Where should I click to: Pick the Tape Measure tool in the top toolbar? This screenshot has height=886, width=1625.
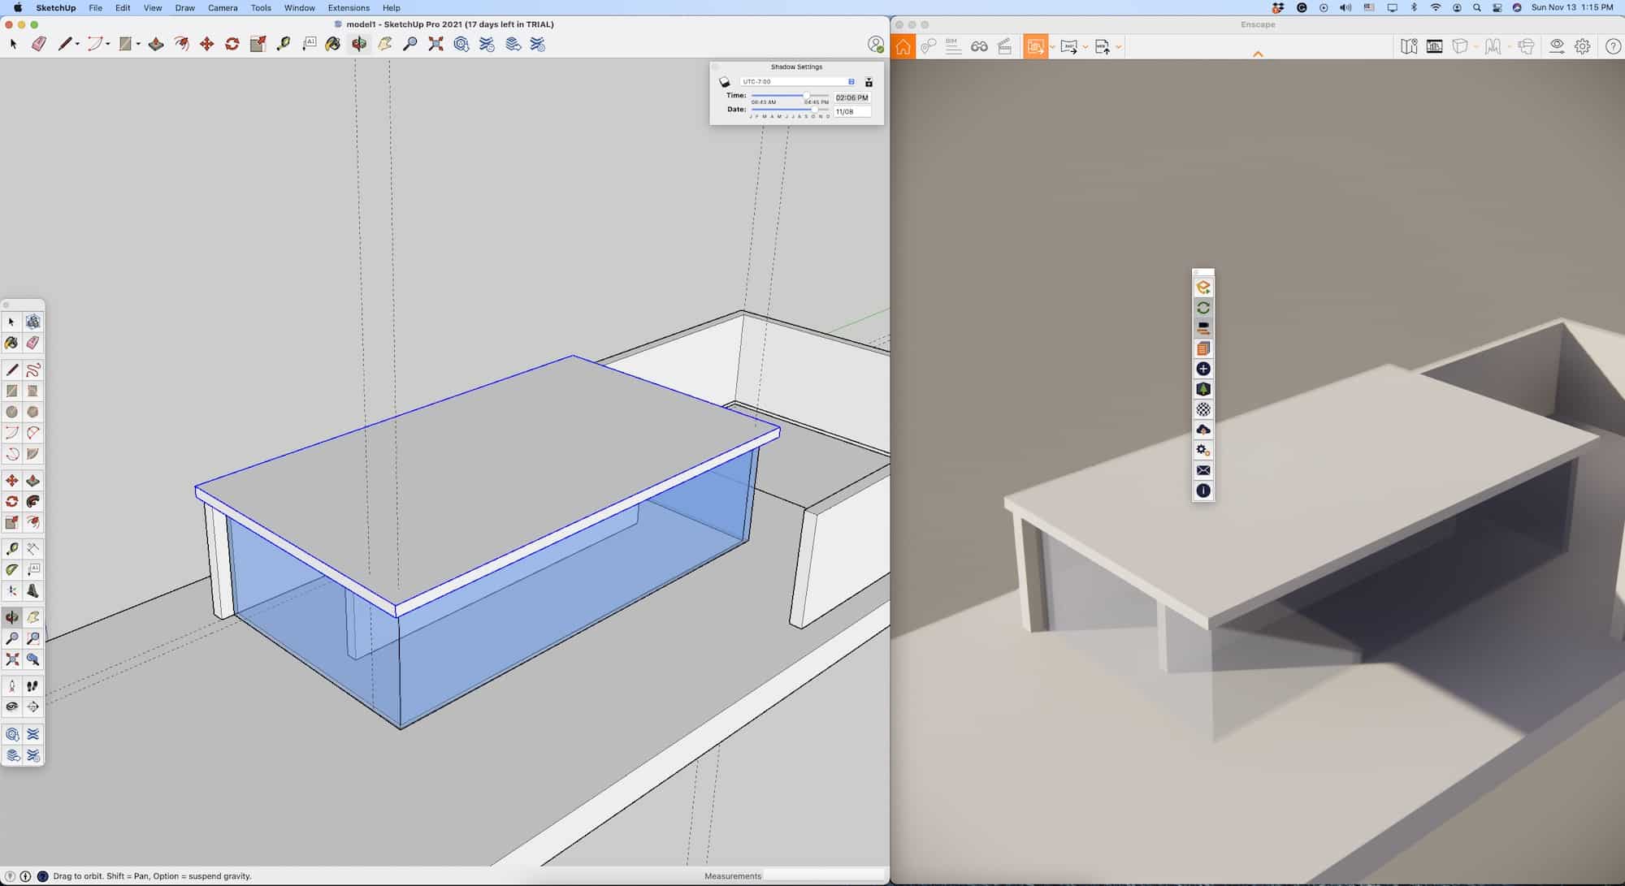[283, 44]
